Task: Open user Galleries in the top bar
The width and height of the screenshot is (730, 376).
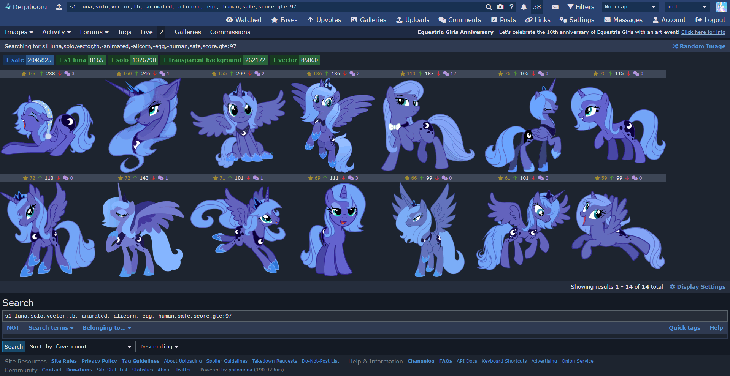Action: tap(368, 20)
